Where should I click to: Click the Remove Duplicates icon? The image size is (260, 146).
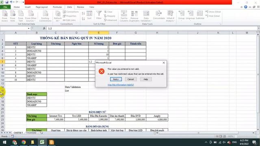pyautogui.click(x=134, y=16)
